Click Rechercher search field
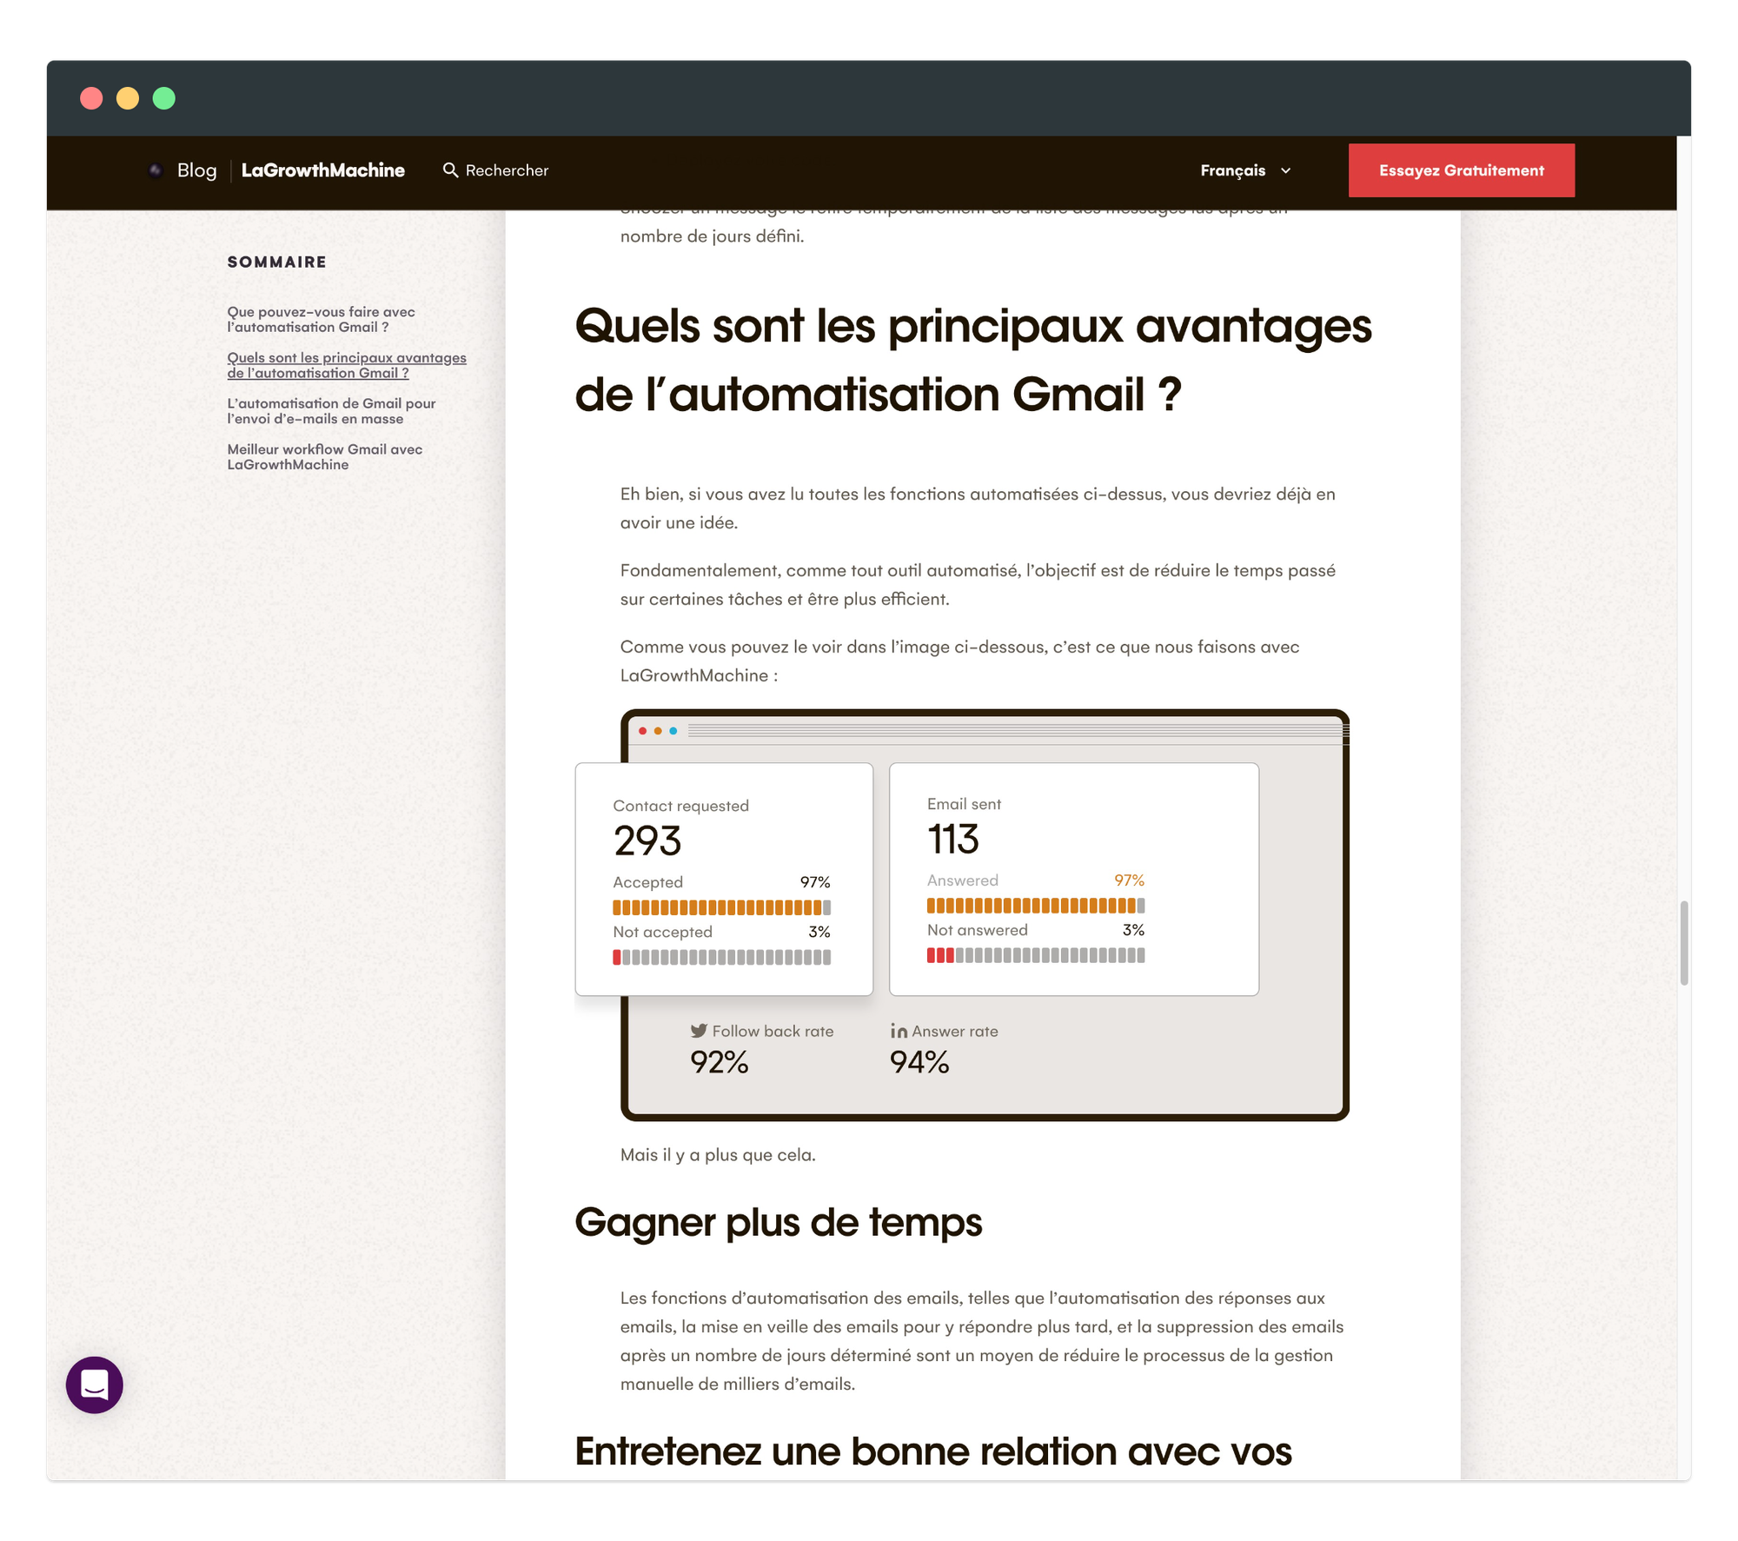 pos(496,170)
